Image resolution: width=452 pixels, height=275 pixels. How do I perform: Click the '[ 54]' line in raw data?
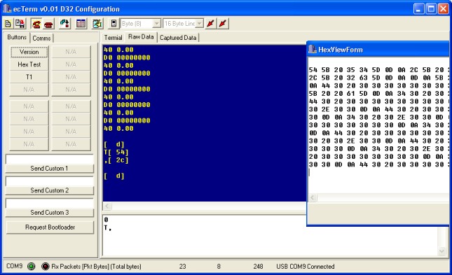(x=116, y=153)
